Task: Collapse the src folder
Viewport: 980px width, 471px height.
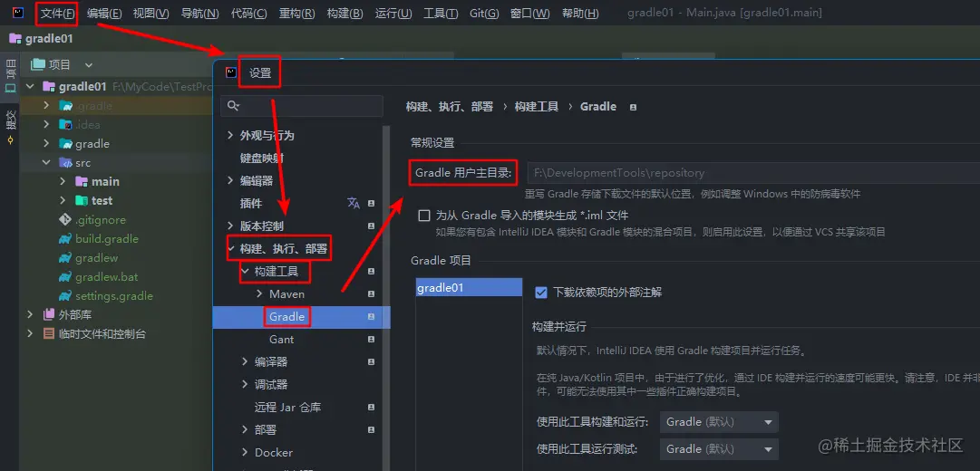Action: [x=46, y=162]
